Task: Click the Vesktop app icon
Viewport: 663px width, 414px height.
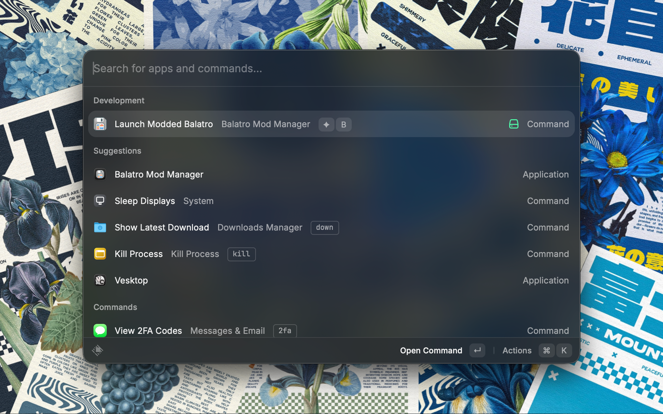Action: point(100,281)
